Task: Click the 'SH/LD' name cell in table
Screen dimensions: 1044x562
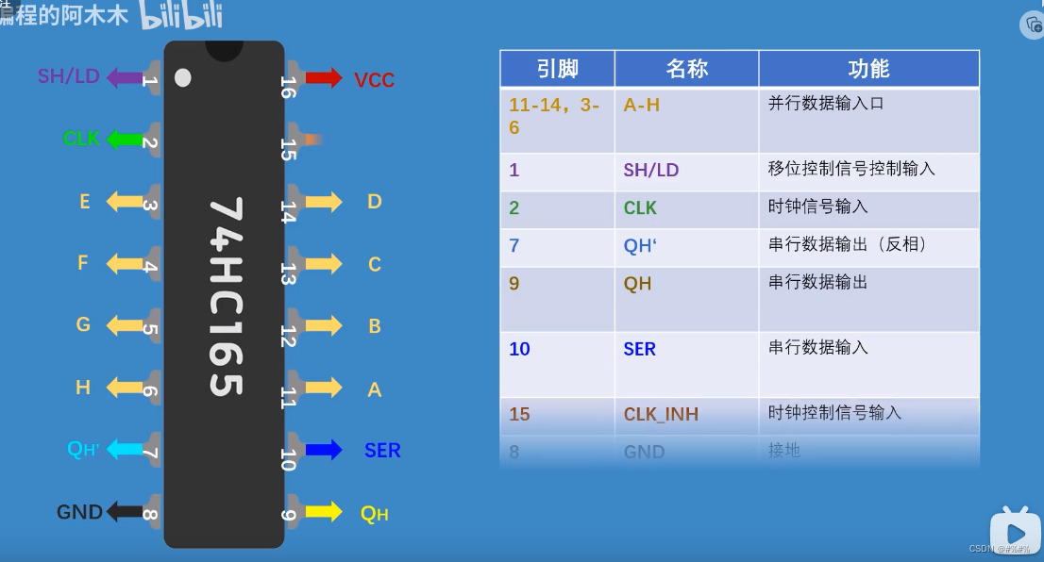Action: [x=686, y=173]
